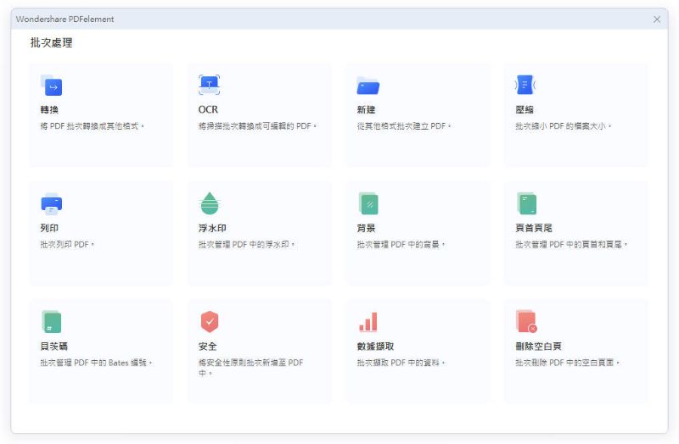Select the 浮水印 water drop icon

click(x=210, y=203)
